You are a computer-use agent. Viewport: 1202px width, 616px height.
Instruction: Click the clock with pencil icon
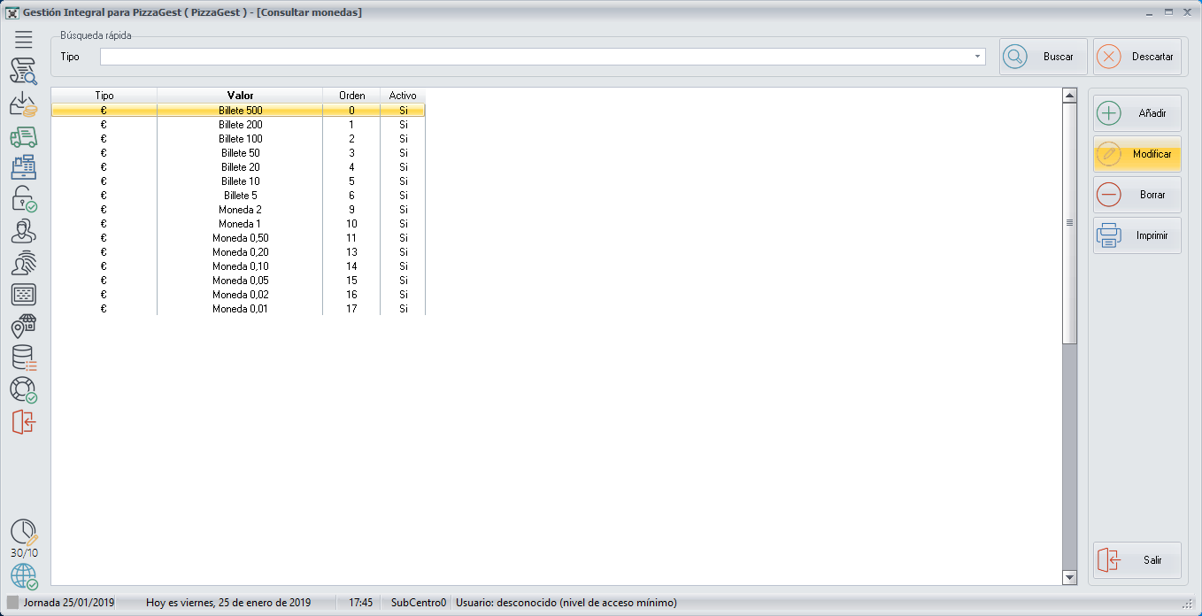[x=24, y=532]
